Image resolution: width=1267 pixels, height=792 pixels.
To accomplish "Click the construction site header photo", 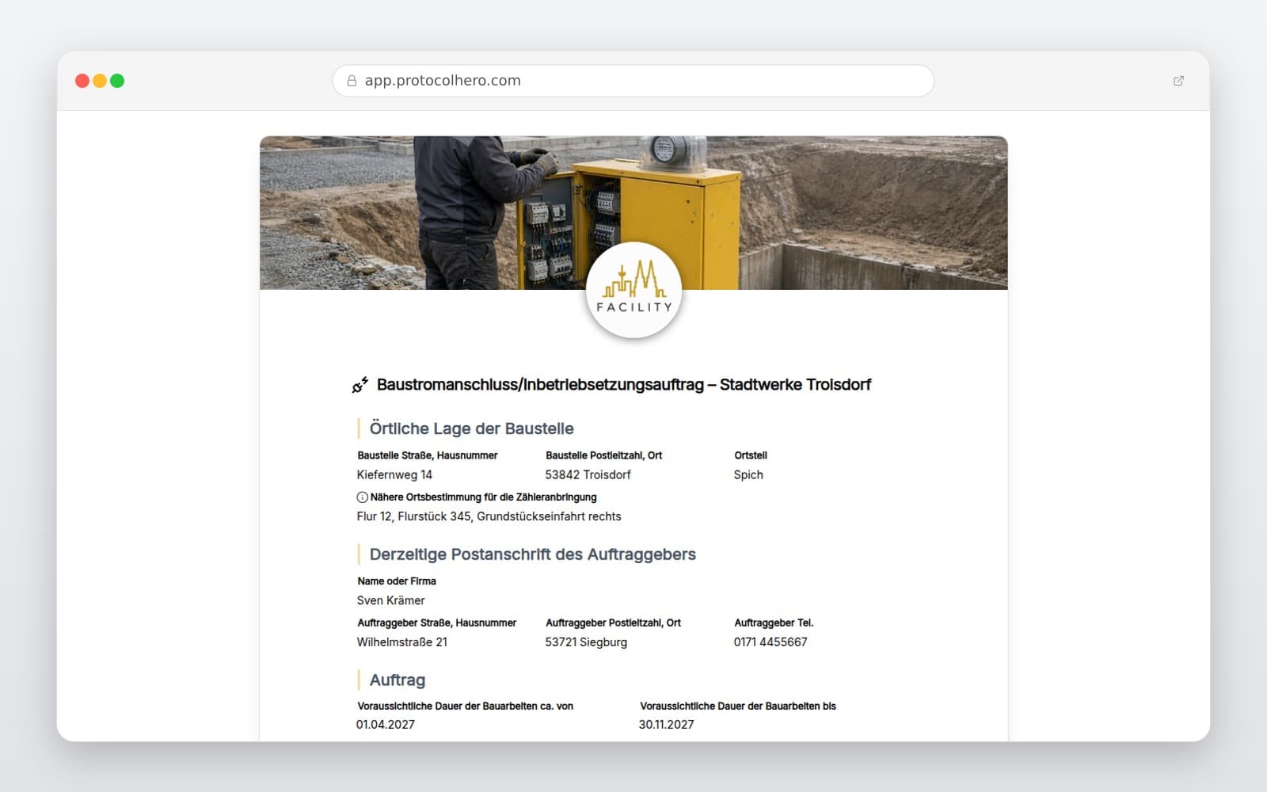I will 633,212.
